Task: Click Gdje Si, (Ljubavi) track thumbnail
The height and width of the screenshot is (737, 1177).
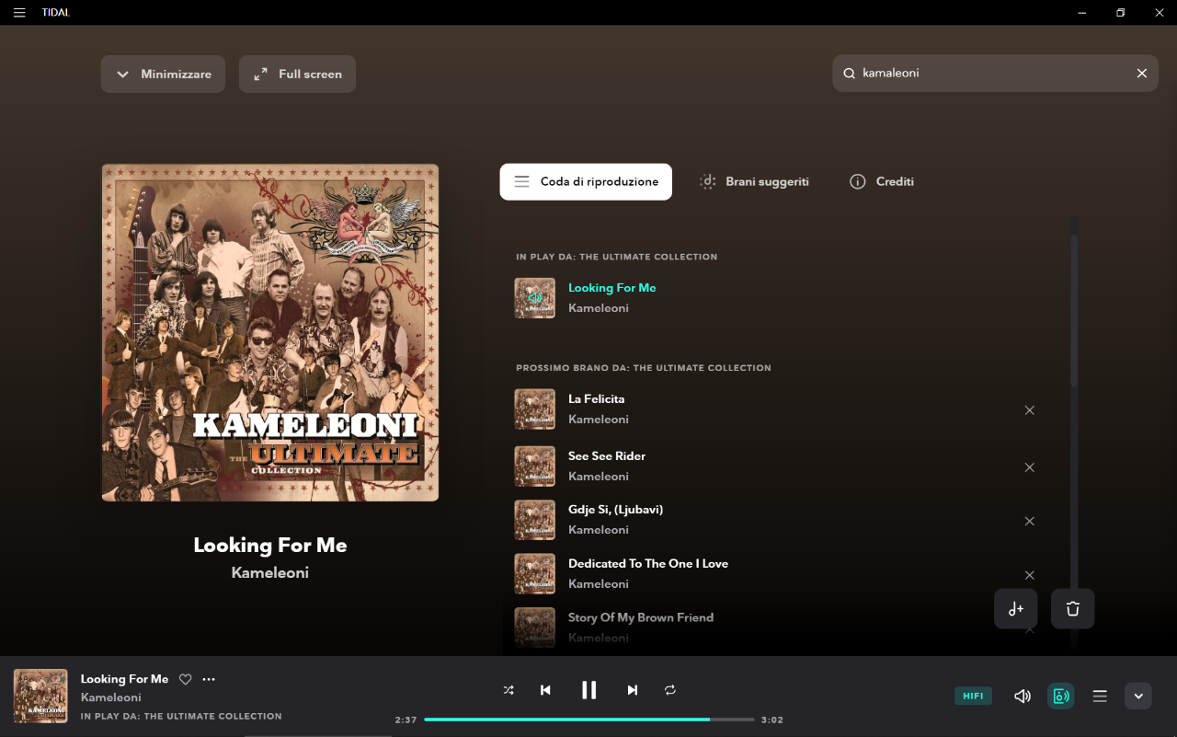Action: [535, 520]
